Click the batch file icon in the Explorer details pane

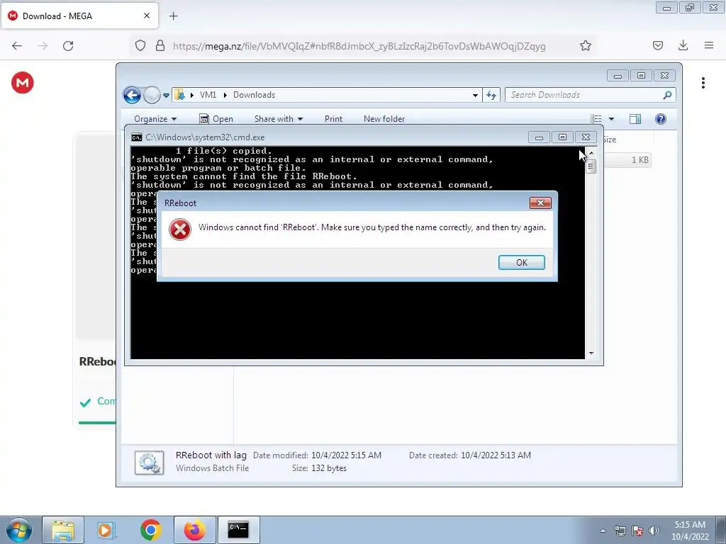pyautogui.click(x=149, y=463)
